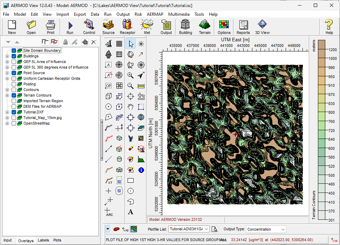The image size is (340, 245).
Task: Open the Reports toolbar button
Action: pyautogui.click(x=243, y=27)
